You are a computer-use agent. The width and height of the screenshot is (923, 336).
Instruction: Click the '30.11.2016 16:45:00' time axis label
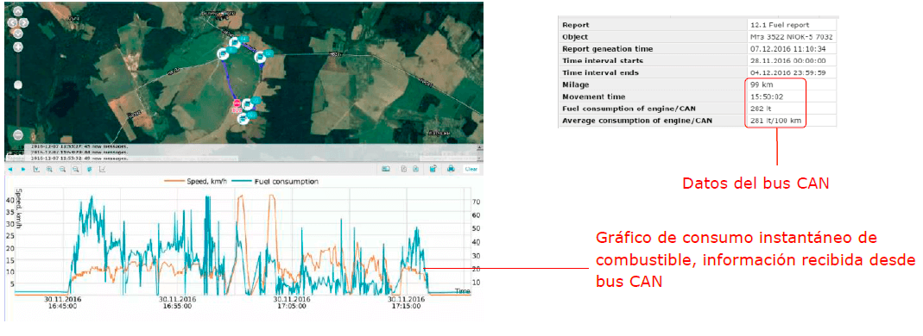click(63, 302)
